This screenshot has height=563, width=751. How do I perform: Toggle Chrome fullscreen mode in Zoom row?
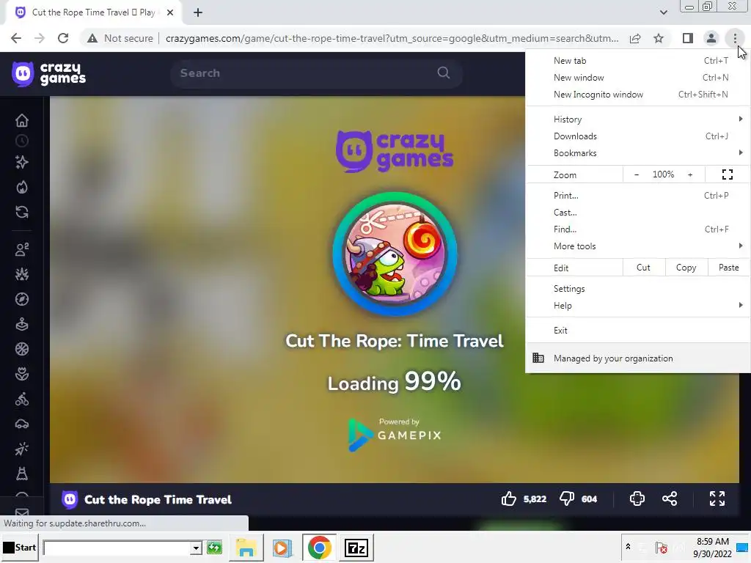[727, 174]
